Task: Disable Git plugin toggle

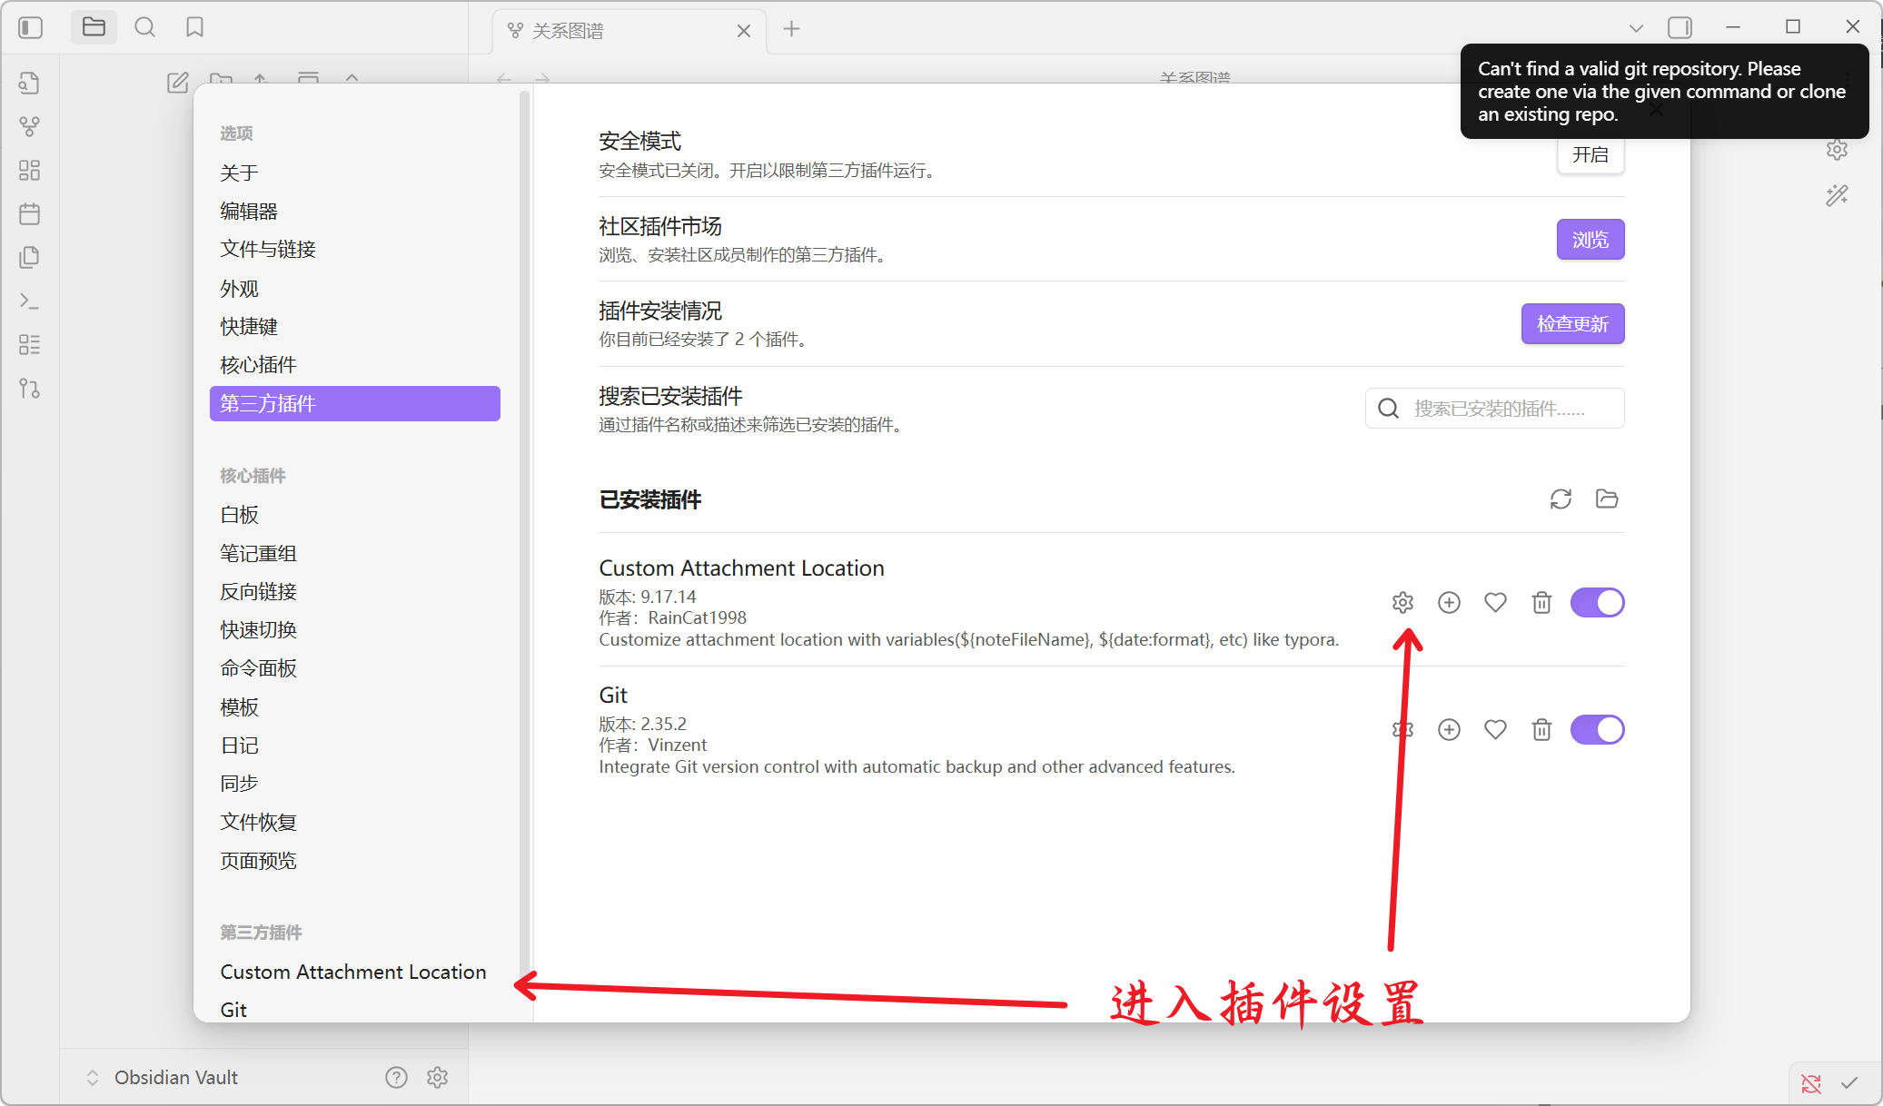Action: point(1597,729)
